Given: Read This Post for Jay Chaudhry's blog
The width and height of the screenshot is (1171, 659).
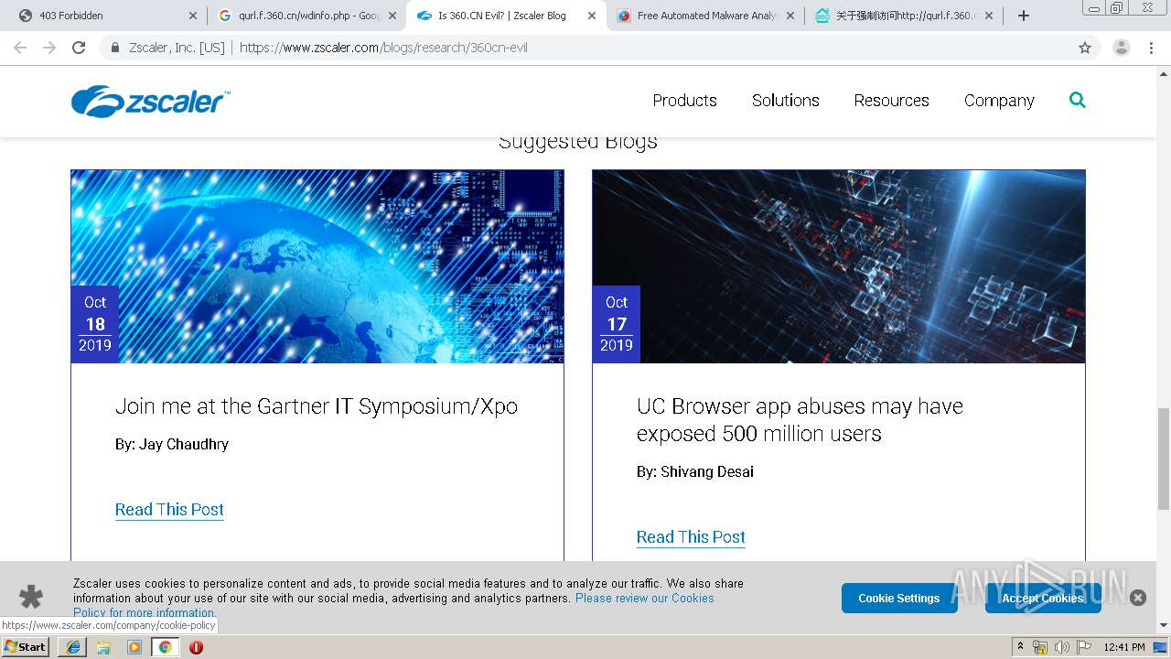Looking at the screenshot, I should click(169, 510).
